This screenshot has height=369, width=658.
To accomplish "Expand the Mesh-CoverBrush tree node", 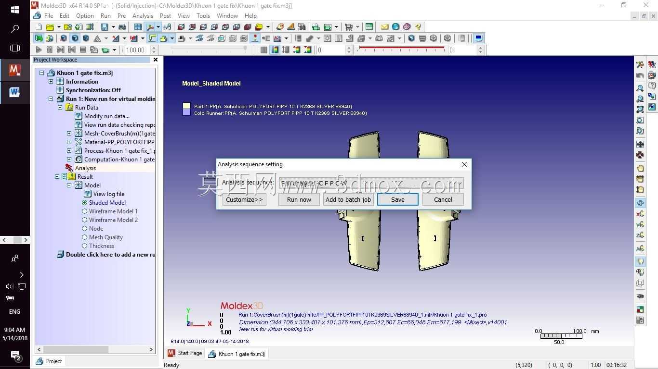I will 69,134.
